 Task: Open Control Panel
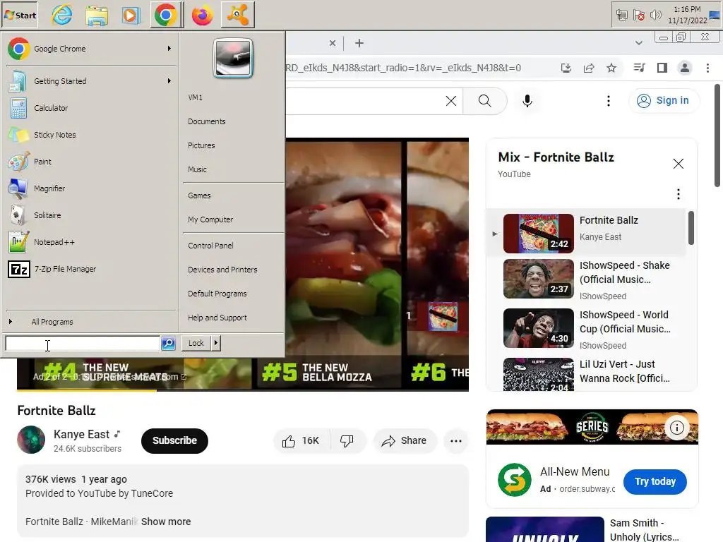[x=233, y=246]
